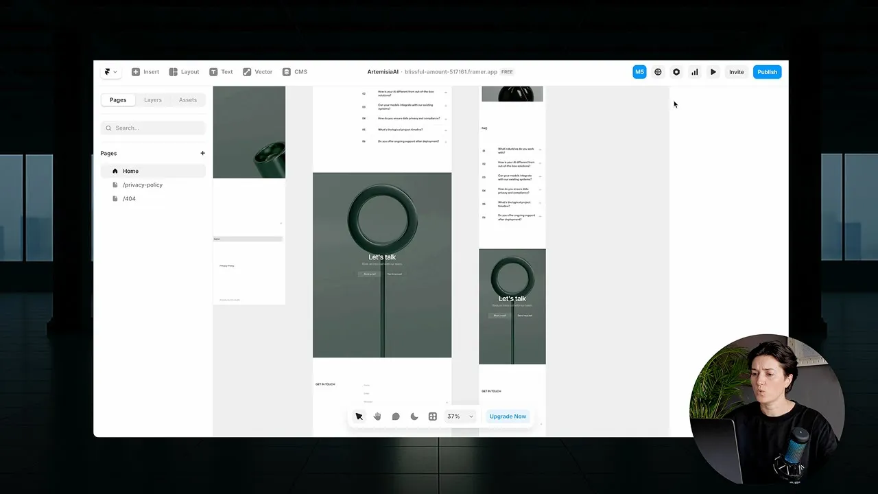
Task: Open site settings hexagon icon
Action: (676, 72)
